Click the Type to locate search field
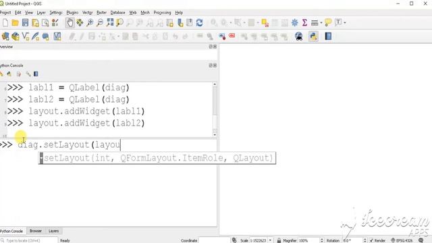This screenshot has width=432, height=243. (29, 240)
